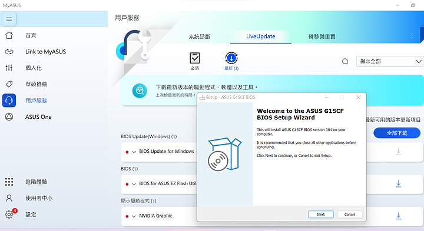The height and width of the screenshot is (231, 424).
Task: Click the 全部下載 button
Action: (x=397, y=133)
